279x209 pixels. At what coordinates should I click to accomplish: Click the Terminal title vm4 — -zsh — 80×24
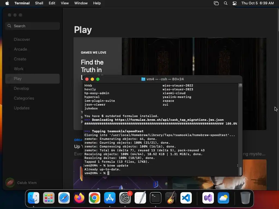pos(165,79)
